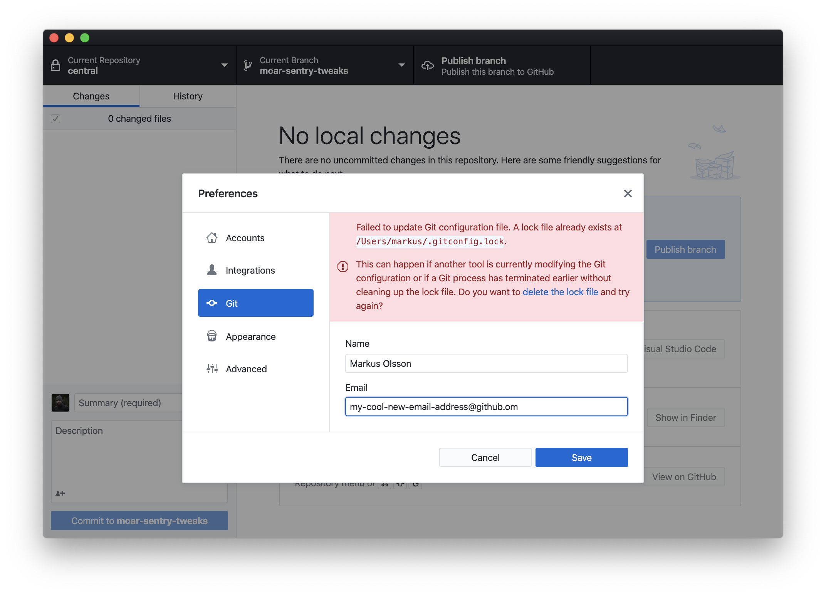The width and height of the screenshot is (826, 595).
Task: Switch to the History tab
Action: pos(188,96)
